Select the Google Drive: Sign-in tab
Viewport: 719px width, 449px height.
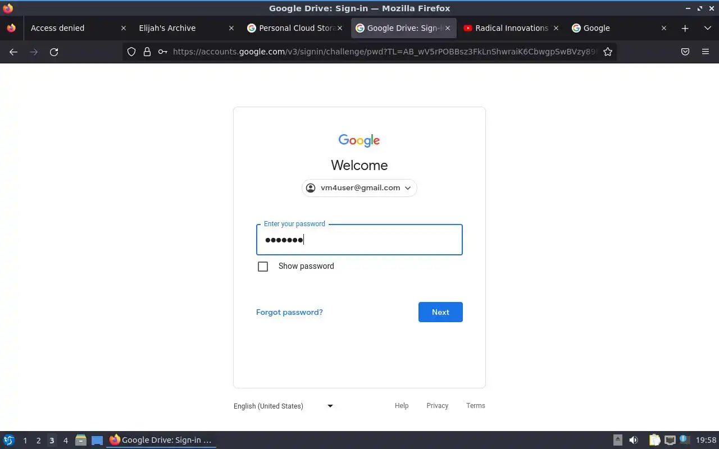pos(404,28)
